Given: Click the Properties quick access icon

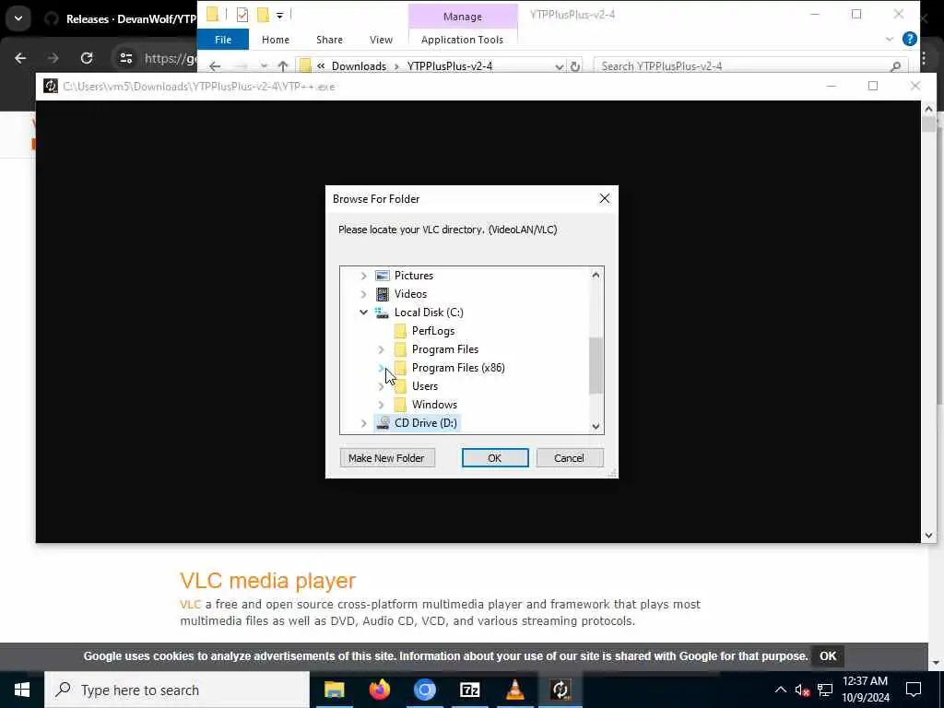Looking at the screenshot, I should point(242,15).
